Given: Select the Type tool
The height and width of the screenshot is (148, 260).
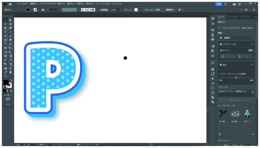Looking at the screenshot, I should pos(5,32).
